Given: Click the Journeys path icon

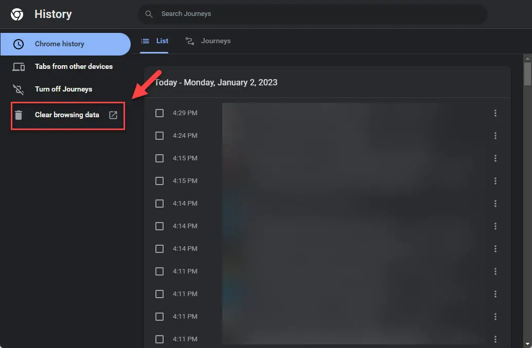Looking at the screenshot, I should 190,41.
